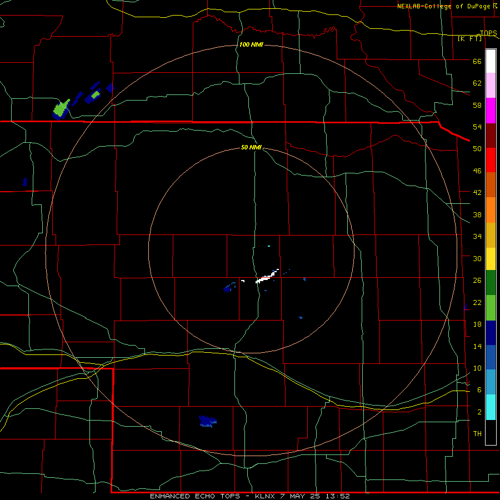This screenshot has width=500, height=500.
Task: Click the dark green 26 kft swatch
Action: tap(491, 283)
